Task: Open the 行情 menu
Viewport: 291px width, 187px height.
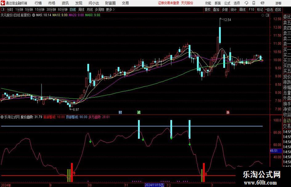Action: pos(38,3)
